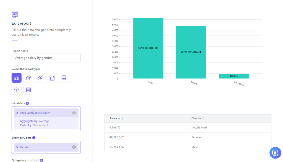This screenshot has height=162, width=283.
Task: Remove the Gender secondary data field
Action: pyautogui.click(x=17, y=147)
